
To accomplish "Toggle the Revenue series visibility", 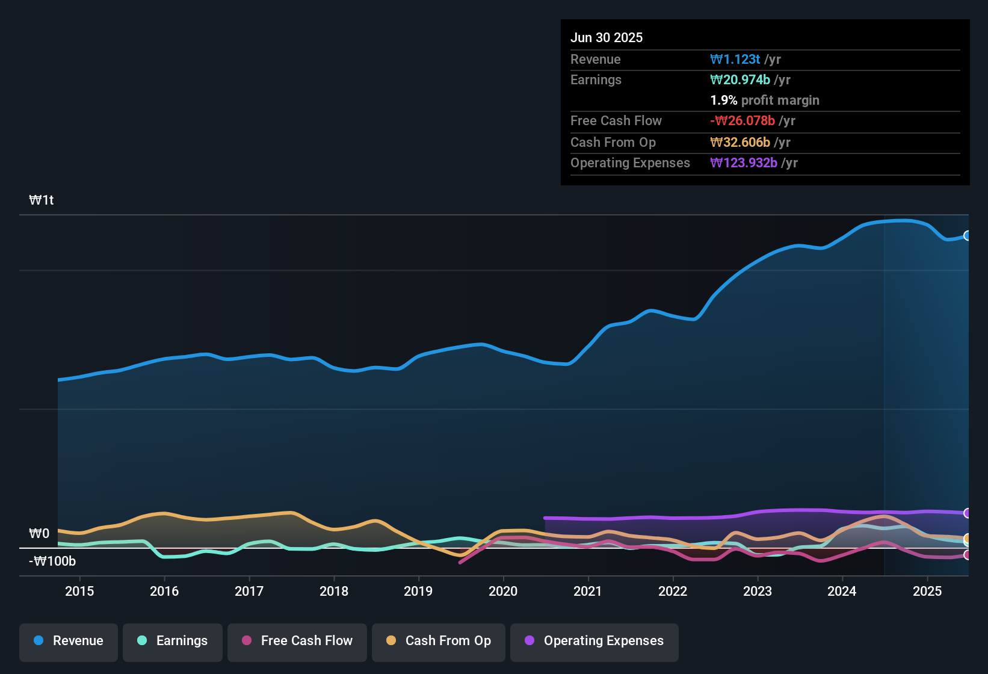I will 68,641.
